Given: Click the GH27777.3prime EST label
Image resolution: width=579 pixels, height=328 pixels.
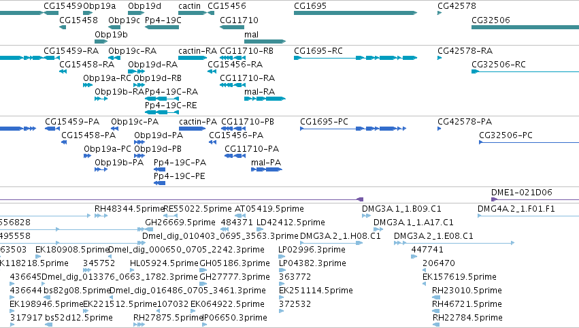Looking at the screenshot, I should pos(235,277).
